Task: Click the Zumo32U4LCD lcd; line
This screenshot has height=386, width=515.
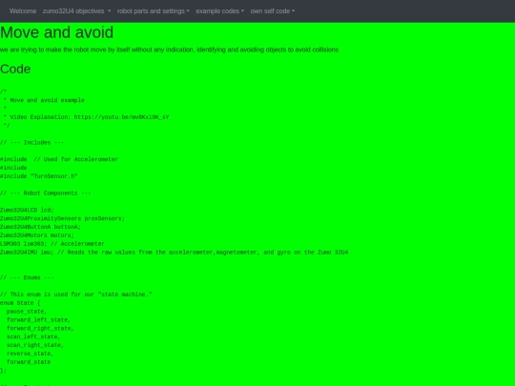Action: pos(27,210)
